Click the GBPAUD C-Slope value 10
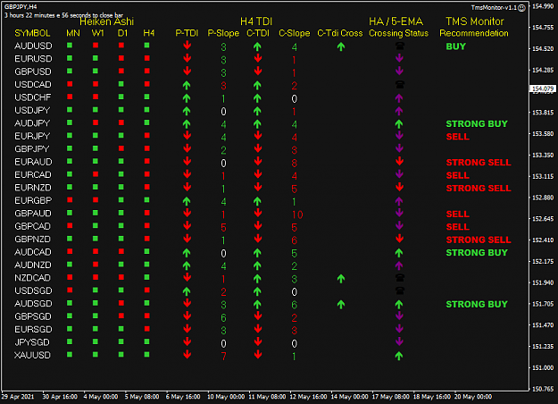The image size is (558, 404). (x=297, y=215)
